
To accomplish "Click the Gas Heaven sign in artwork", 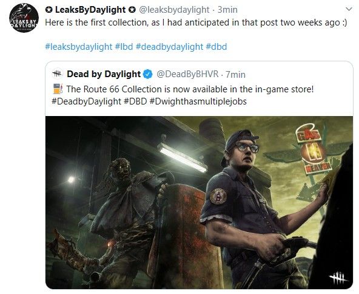I will tap(313, 152).
